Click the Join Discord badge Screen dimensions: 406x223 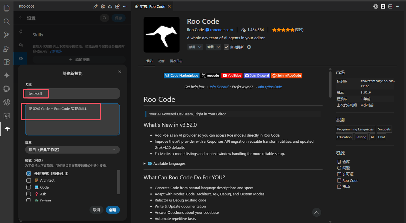coord(257,76)
